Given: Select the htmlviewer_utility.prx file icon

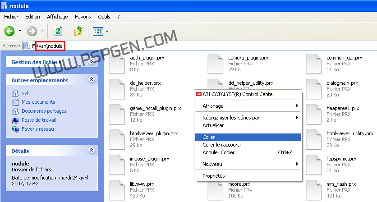Looking at the screenshot, I should tap(313, 139).
